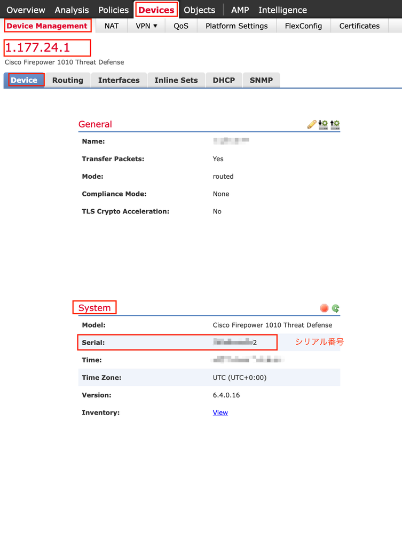Open the Certificates sub-tab
Viewport: 402px width, 533px height.
(359, 26)
